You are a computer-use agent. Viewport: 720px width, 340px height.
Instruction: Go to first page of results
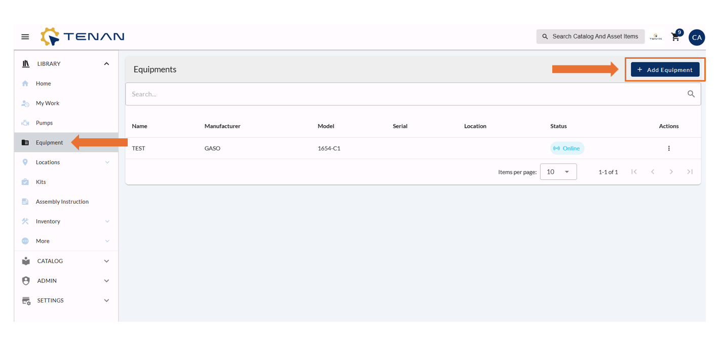click(634, 172)
